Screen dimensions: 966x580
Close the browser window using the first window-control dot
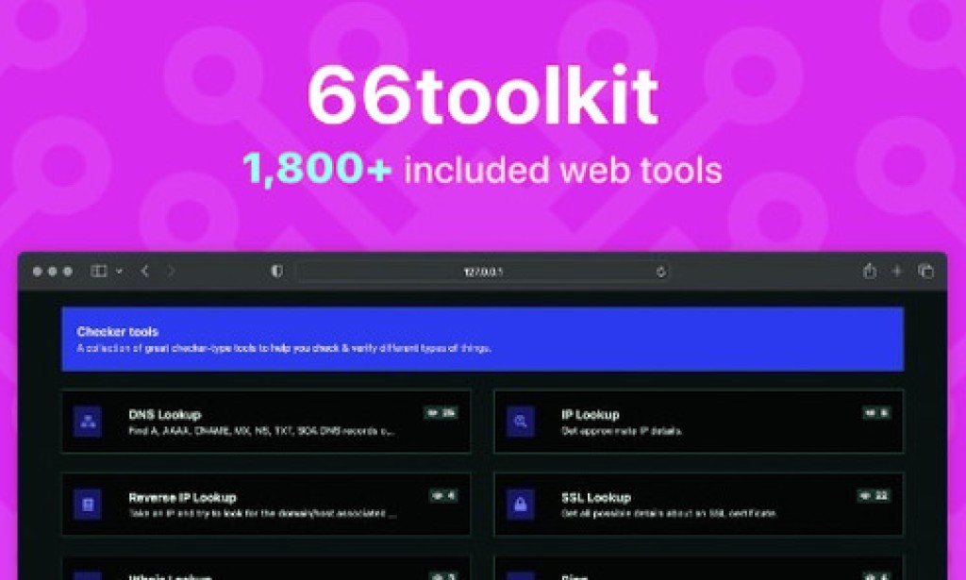click(38, 272)
